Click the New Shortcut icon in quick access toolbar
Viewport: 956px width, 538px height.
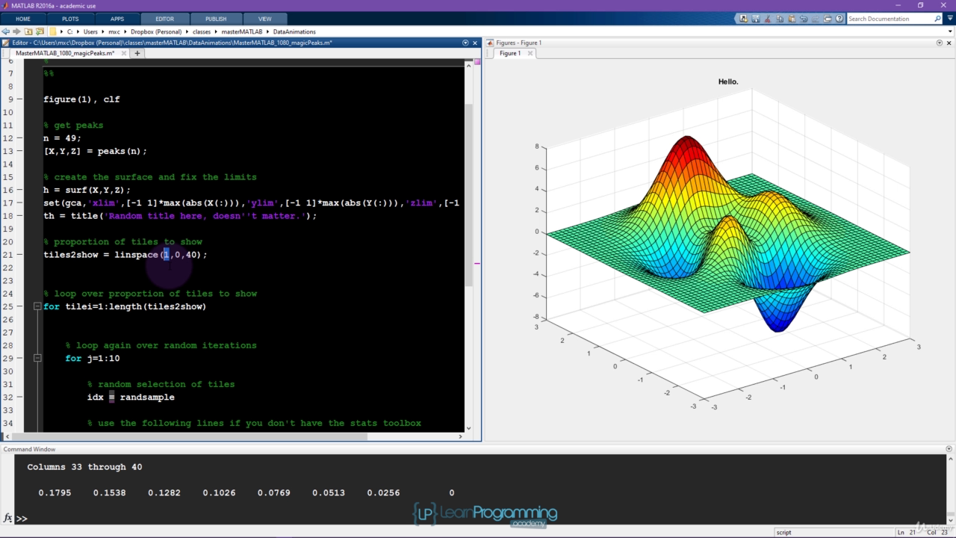tap(744, 19)
